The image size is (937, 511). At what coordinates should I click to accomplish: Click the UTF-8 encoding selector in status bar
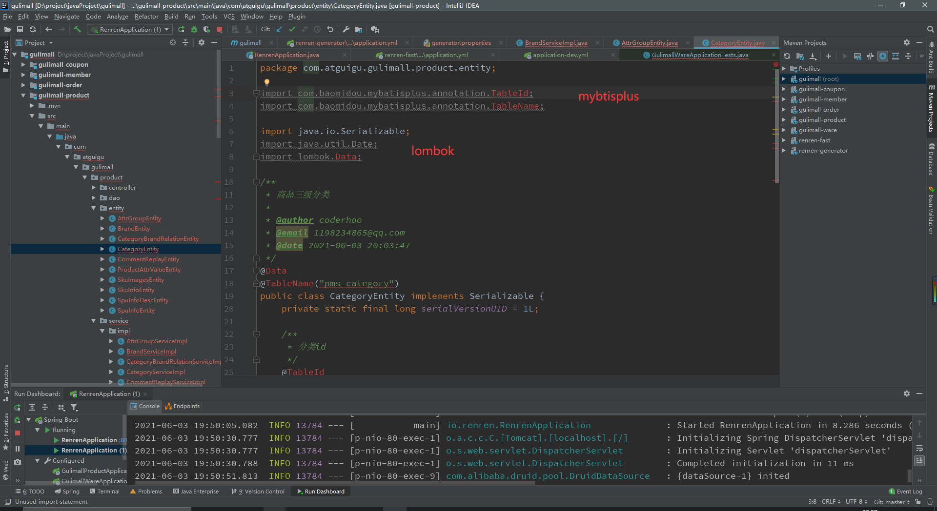856,501
